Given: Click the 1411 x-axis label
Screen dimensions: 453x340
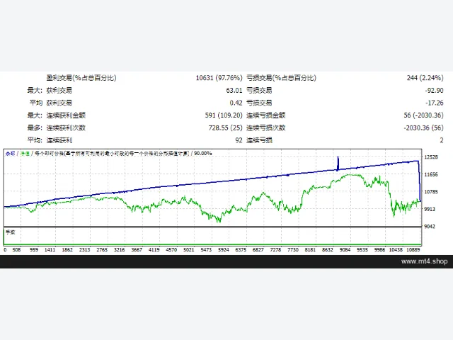Looking at the screenshot, I should click(50, 250).
